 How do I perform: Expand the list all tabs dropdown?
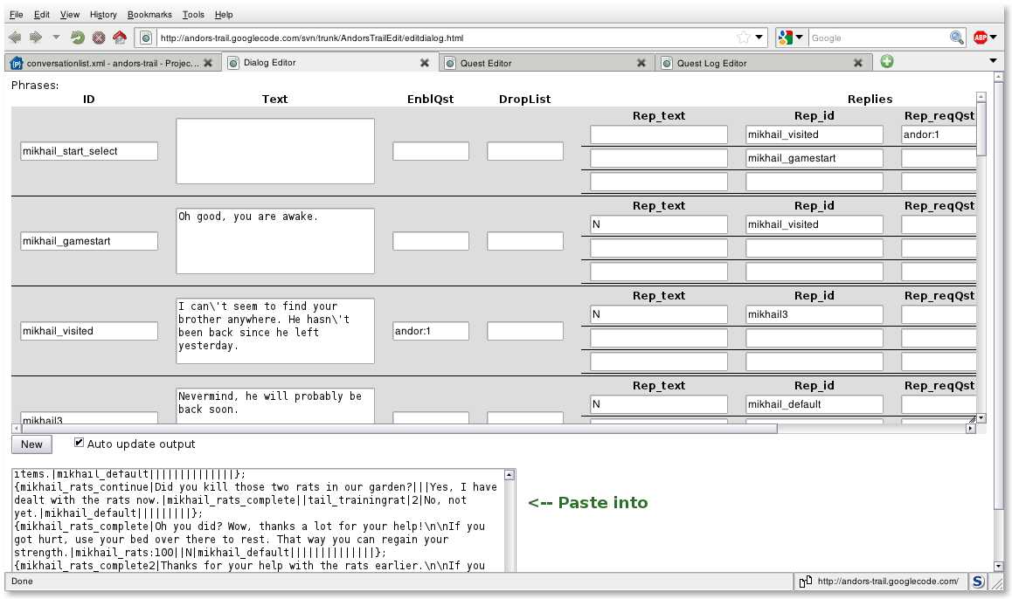(993, 61)
